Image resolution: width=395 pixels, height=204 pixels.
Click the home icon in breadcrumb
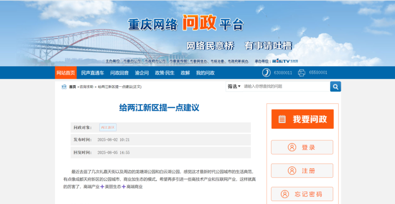pos(64,87)
